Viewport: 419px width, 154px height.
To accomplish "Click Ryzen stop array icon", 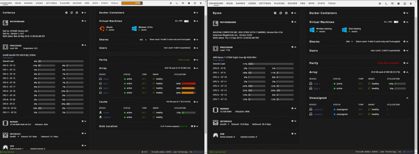I will click(275, 13).
